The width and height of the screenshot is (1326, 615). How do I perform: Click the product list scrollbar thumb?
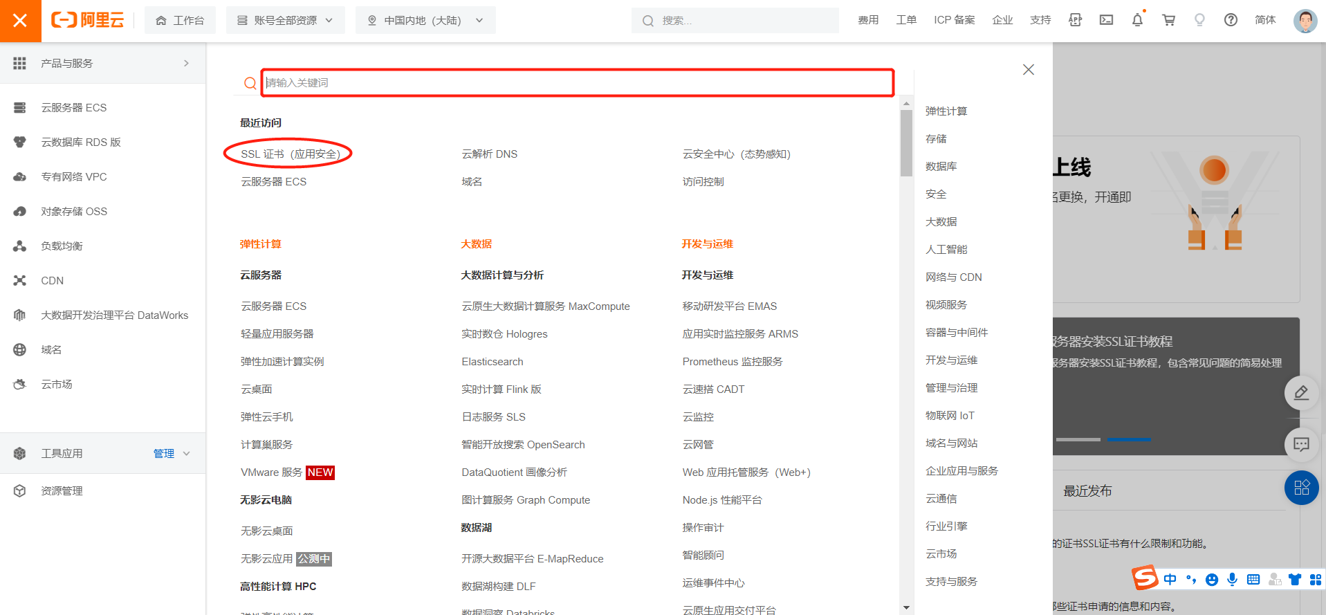click(906, 143)
